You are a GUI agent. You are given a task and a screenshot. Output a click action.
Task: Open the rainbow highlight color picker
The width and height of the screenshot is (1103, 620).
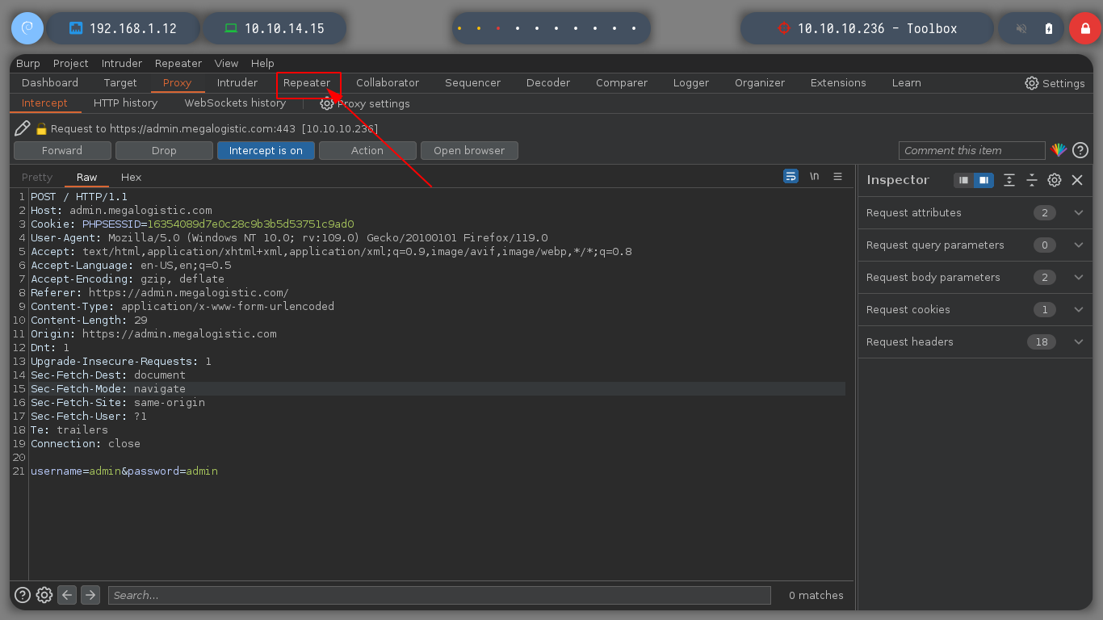pos(1059,150)
